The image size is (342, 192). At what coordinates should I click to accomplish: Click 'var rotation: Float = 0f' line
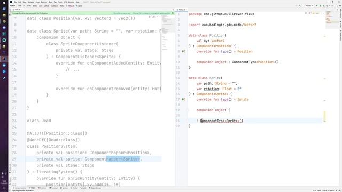click(x=219, y=89)
